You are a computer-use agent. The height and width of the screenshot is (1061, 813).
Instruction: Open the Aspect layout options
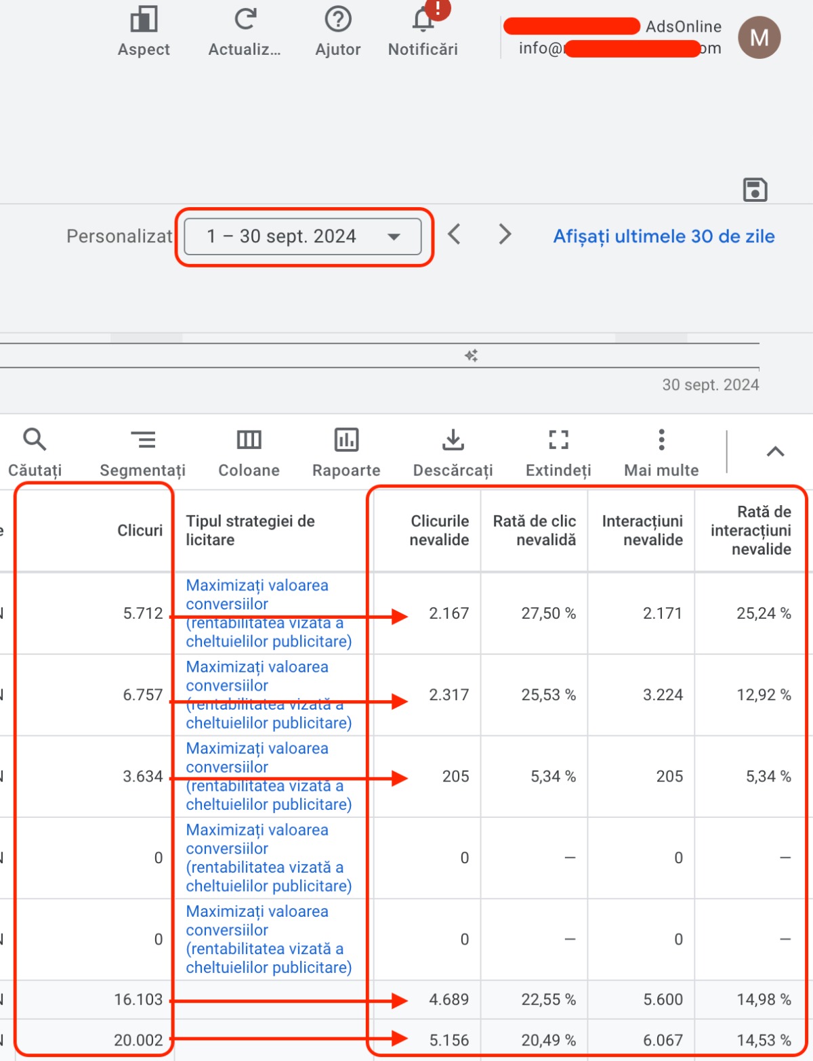coord(144,32)
